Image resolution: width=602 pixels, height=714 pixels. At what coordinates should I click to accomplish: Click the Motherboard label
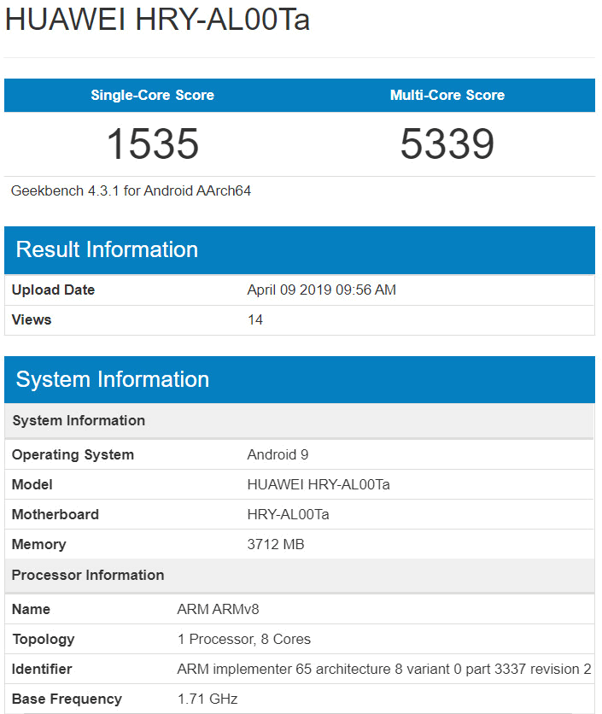(56, 514)
